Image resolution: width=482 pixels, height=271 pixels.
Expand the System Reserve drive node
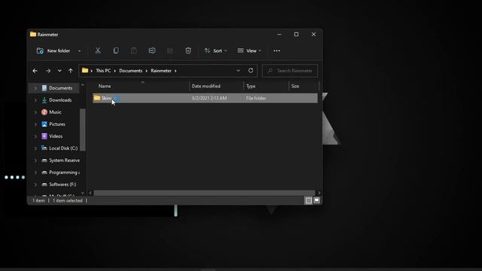pyautogui.click(x=35, y=160)
